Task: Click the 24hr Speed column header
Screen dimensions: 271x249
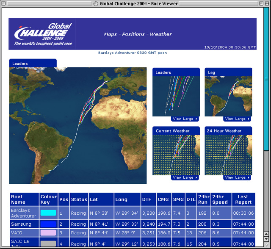Action: tap(221, 199)
